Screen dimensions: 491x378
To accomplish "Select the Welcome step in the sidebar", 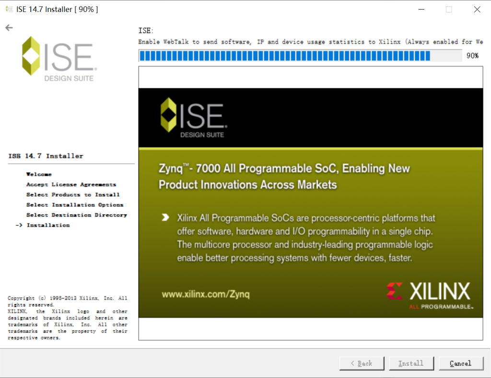I will [x=39, y=174].
